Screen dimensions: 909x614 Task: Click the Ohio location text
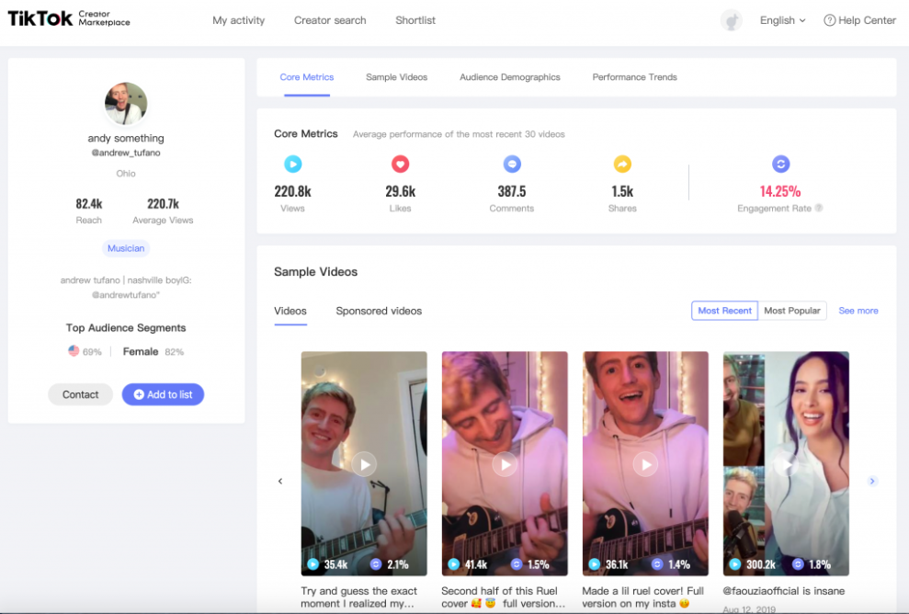tap(126, 174)
